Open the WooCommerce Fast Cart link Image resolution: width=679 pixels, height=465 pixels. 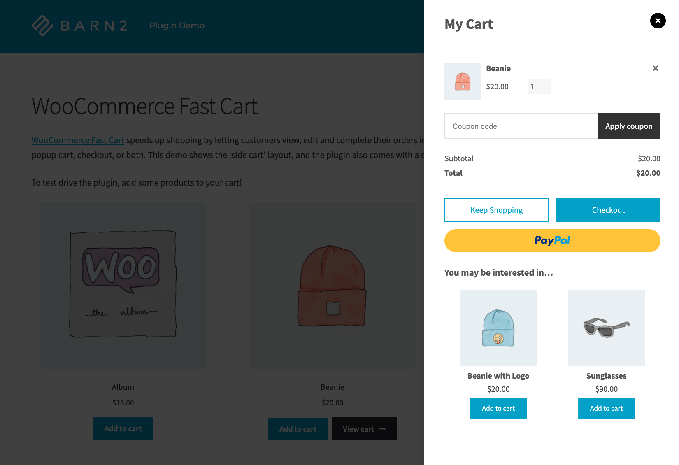point(78,140)
